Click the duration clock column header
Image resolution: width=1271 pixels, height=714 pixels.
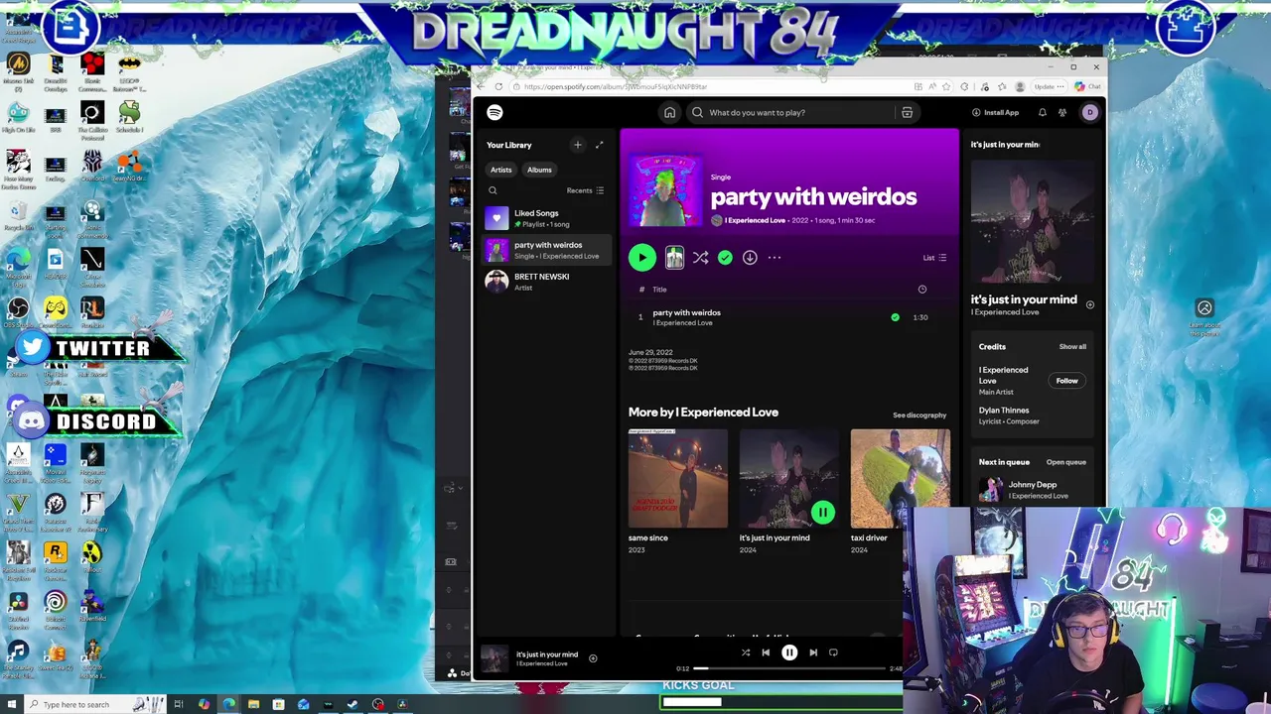pyautogui.click(x=921, y=290)
